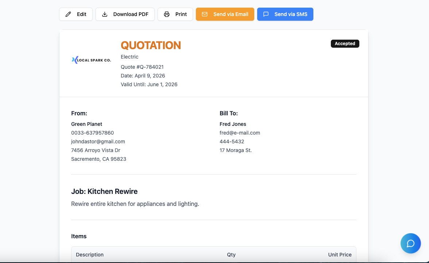Image resolution: width=429 pixels, height=263 pixels.
Task: Open the chat widget bubble
Action: pyautogui.click(x=410, y=243)
